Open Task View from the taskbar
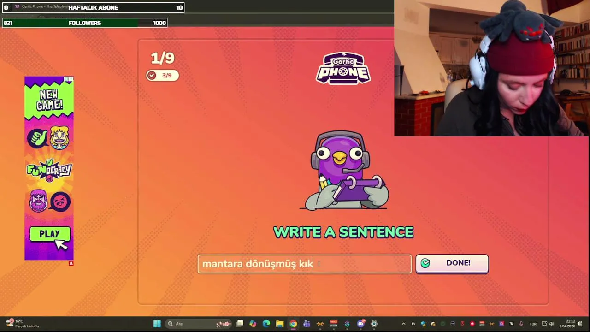Viewport: 590px width, 332px height. (x=240, y=324)
